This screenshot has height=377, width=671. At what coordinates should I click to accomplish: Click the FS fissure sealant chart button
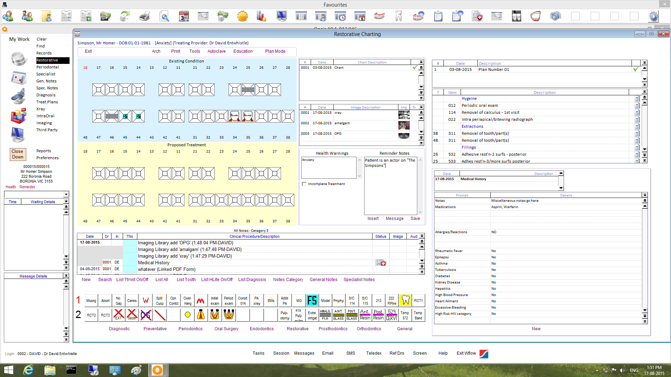312,301
